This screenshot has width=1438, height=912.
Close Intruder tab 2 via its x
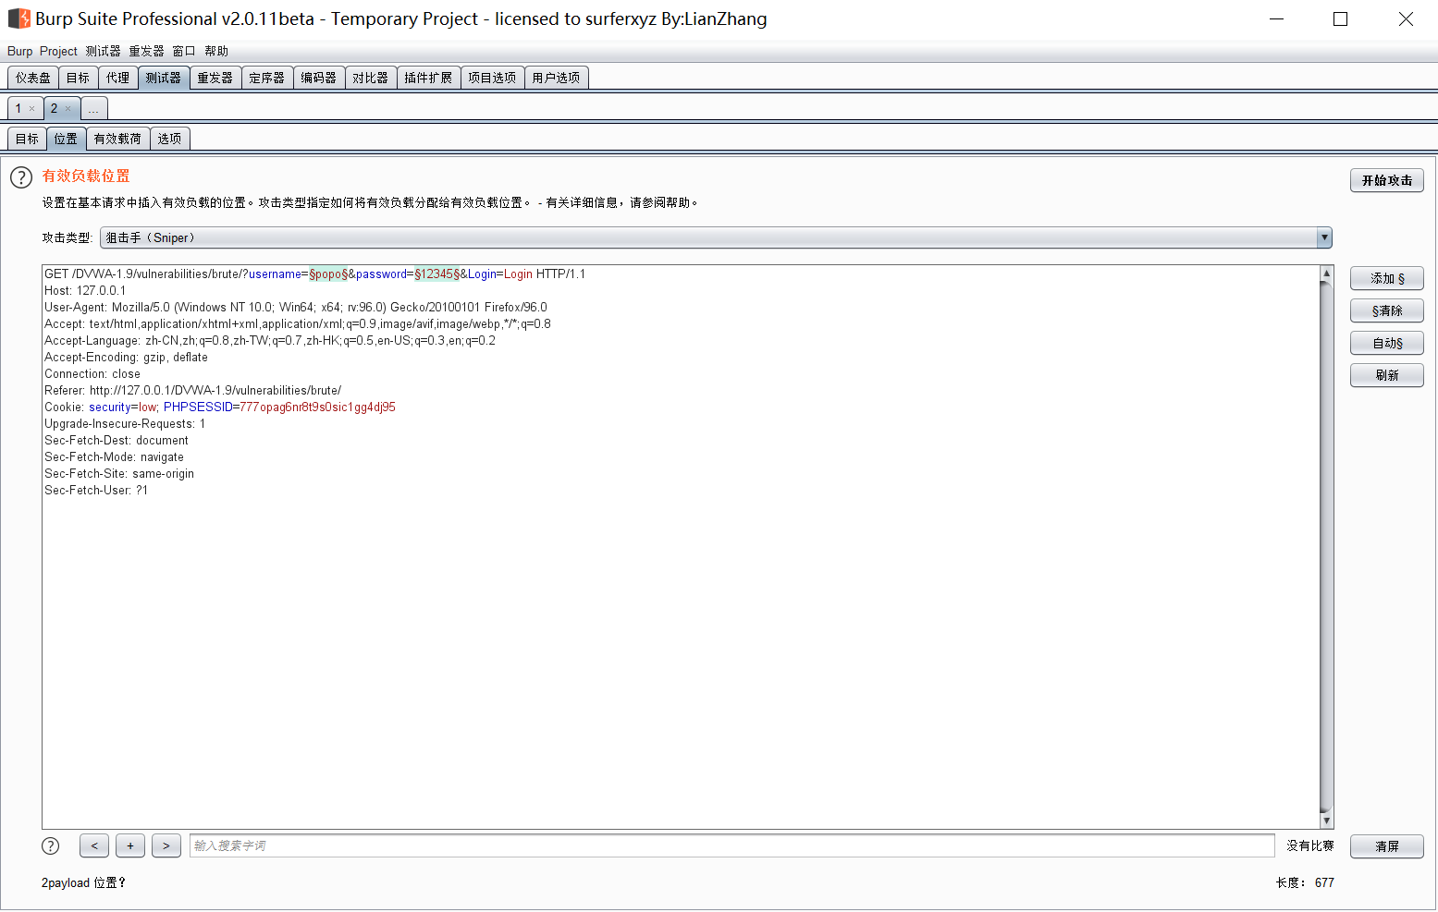68,109
